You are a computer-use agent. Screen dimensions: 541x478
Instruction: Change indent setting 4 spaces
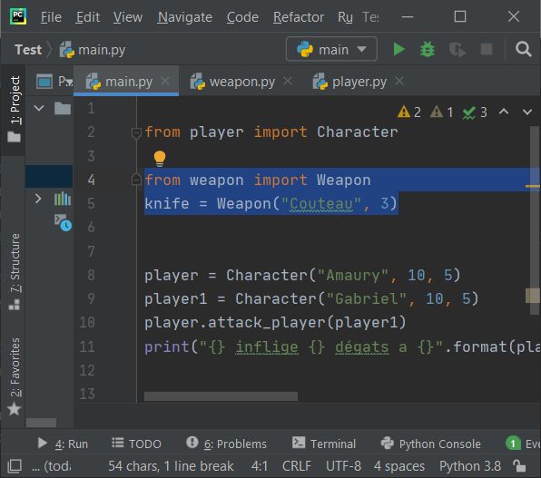tap(399, 466)
